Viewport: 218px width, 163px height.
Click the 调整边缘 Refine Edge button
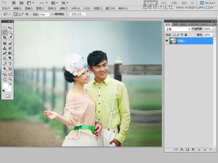[x=78, y=14]
